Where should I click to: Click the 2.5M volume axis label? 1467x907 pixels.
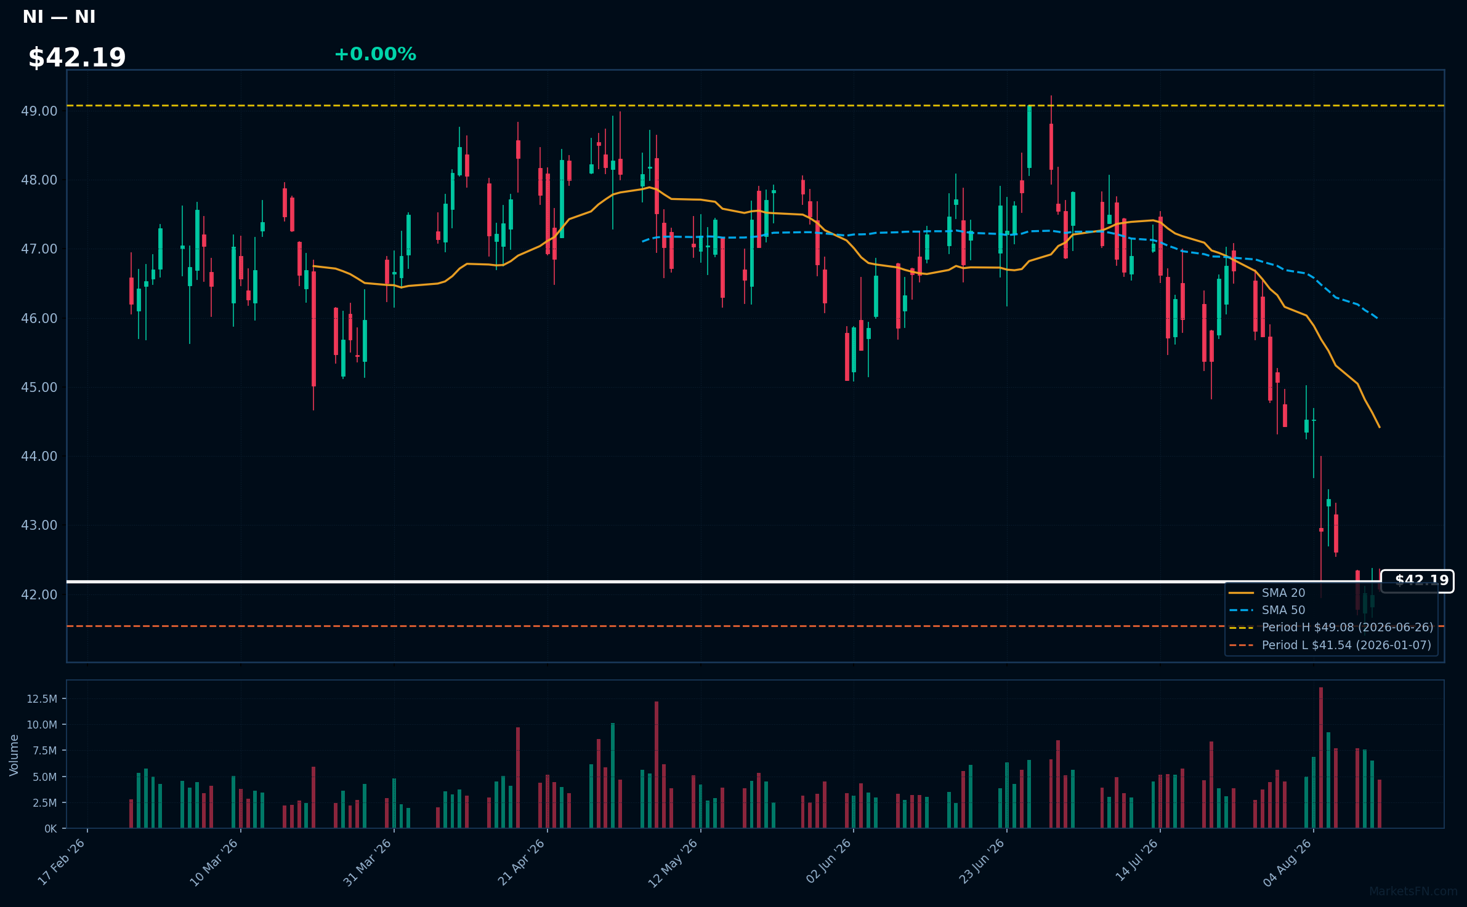[45, 803]
